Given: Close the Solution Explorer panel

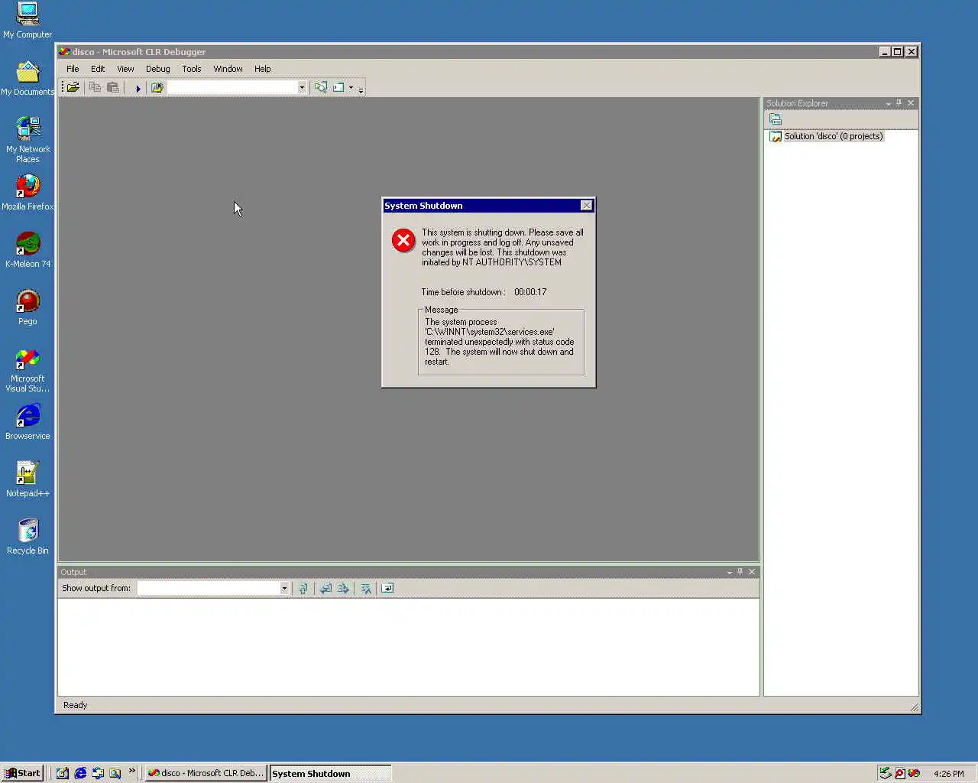Looking at the screenshot, I should pyautogui.click(x=911, y=103).
